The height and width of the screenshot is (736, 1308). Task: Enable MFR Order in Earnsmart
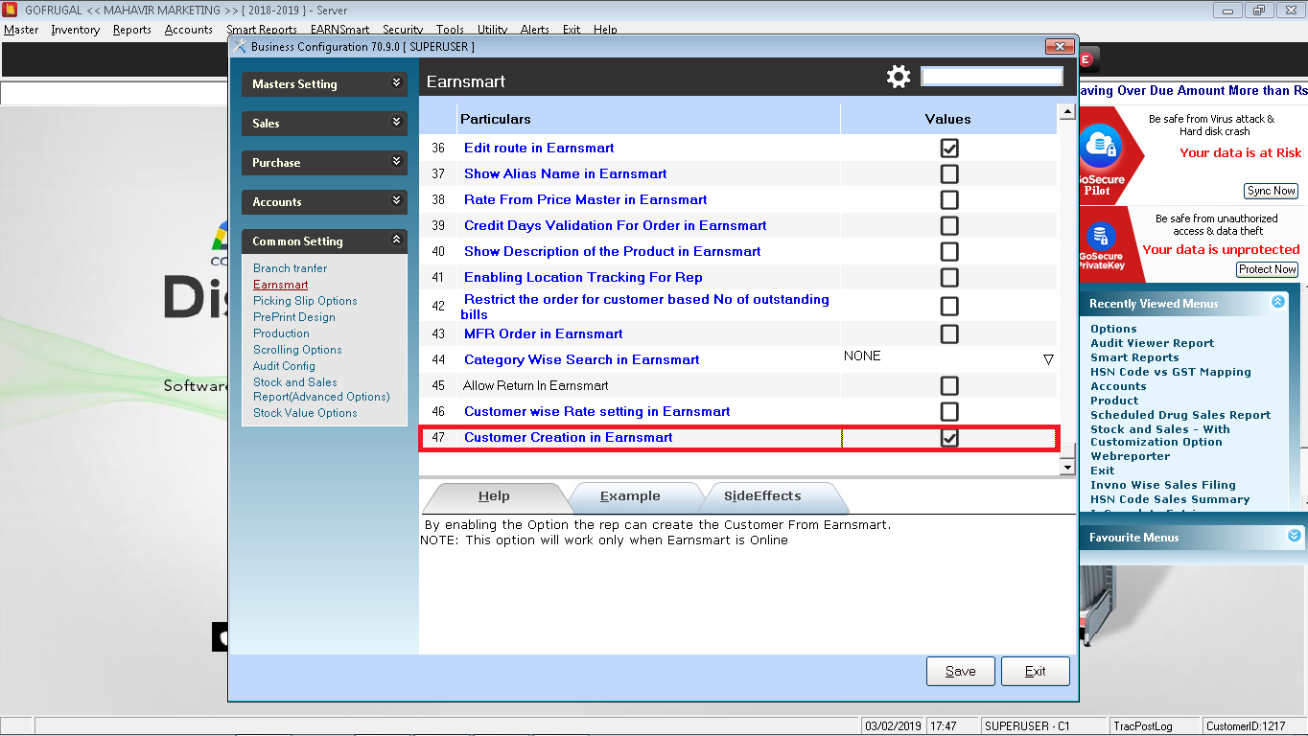click(x=949, y=334)
